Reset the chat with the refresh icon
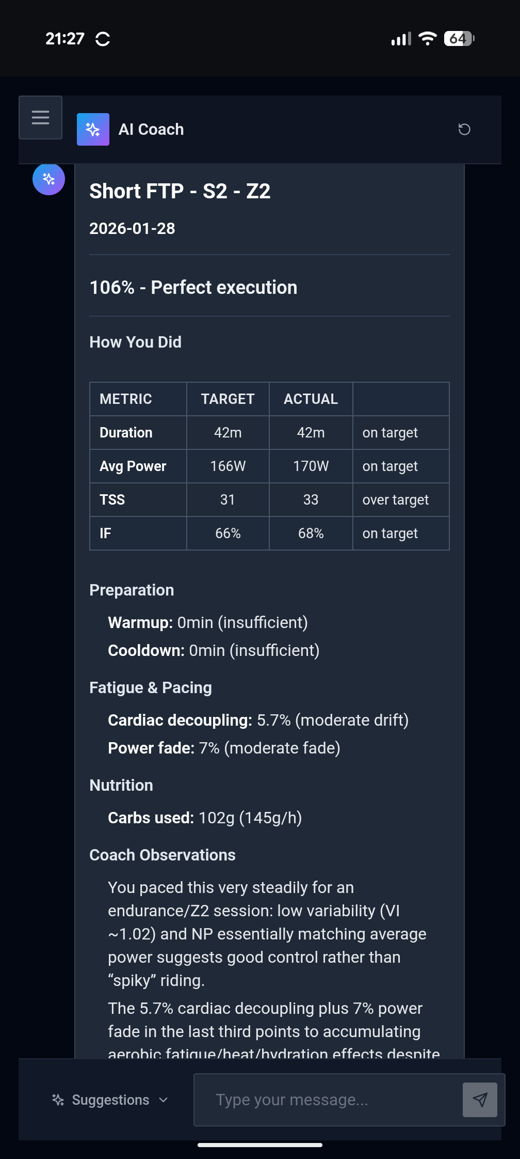520x1159 pixels. (x=464, y=129)
